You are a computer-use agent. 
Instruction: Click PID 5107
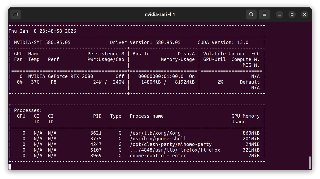tap(96, 150)
